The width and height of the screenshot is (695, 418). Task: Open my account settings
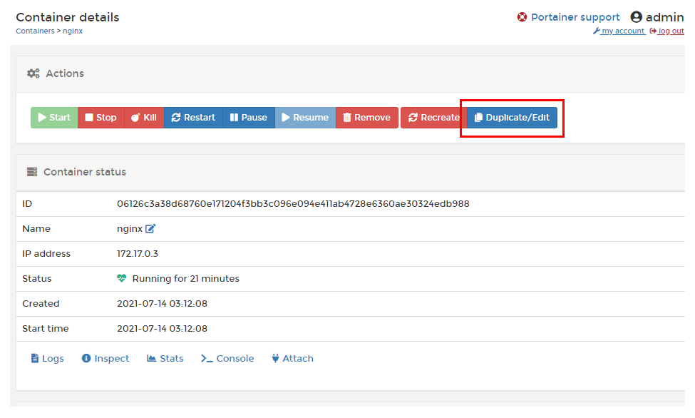pyautogui.click(x=619, y=31)
